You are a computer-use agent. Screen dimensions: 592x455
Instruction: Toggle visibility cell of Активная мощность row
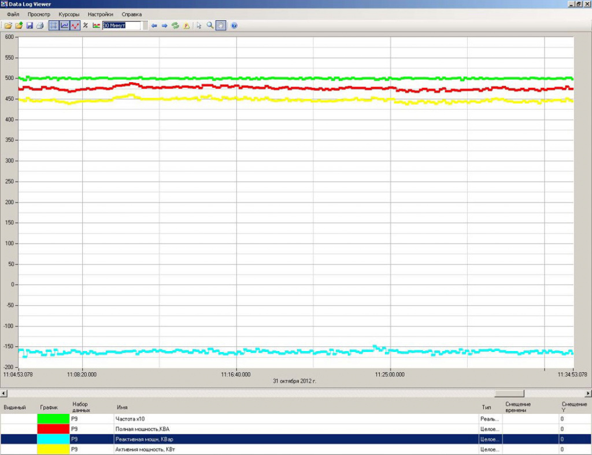[x=19, y=449]
